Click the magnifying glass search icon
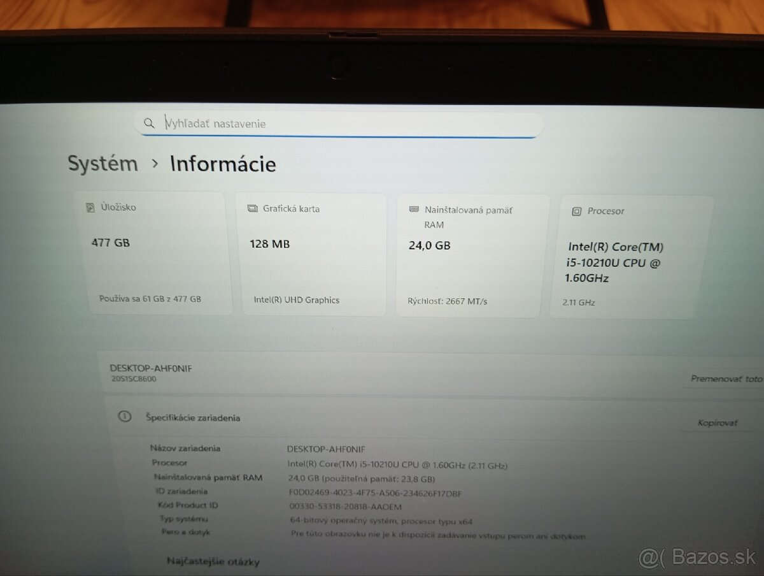The image size is (764, 576). [x=149, y=123]
